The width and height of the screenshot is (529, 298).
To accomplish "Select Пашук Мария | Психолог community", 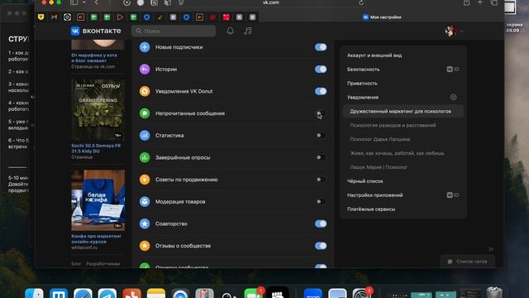I will point(379,167).
